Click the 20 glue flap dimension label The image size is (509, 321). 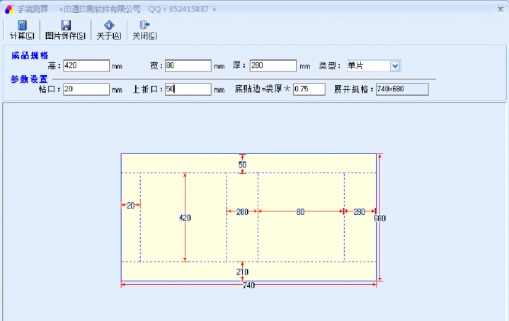click(x=130, y=205)
